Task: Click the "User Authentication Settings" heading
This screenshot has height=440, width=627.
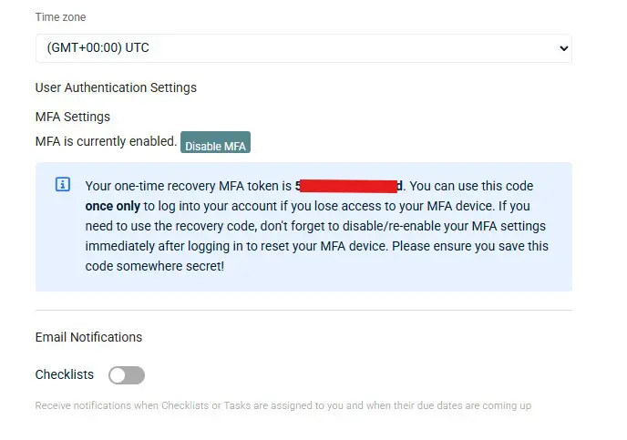Action: click(116, 87)
